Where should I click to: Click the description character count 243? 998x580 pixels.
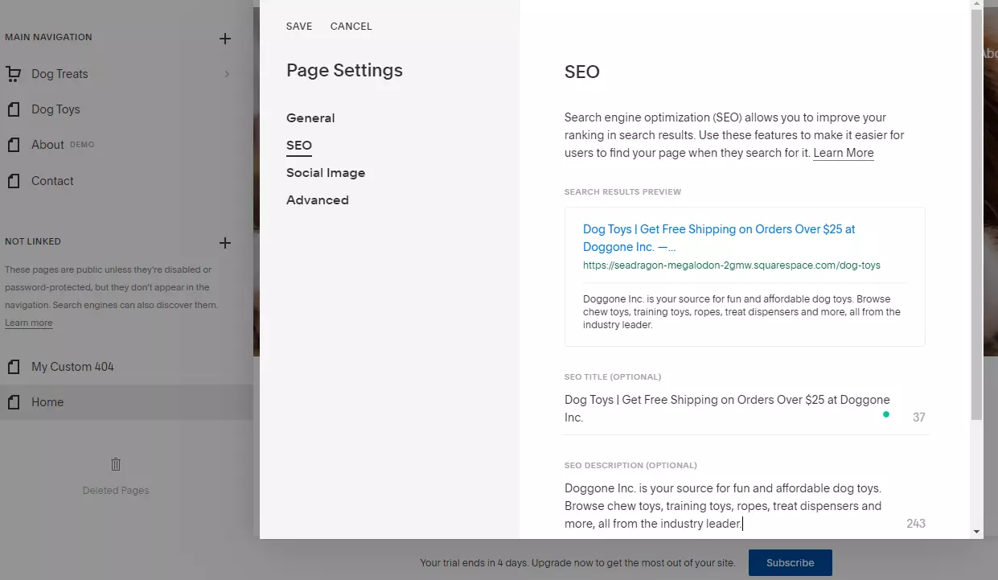pyautogui.click(x=916, y=524)
